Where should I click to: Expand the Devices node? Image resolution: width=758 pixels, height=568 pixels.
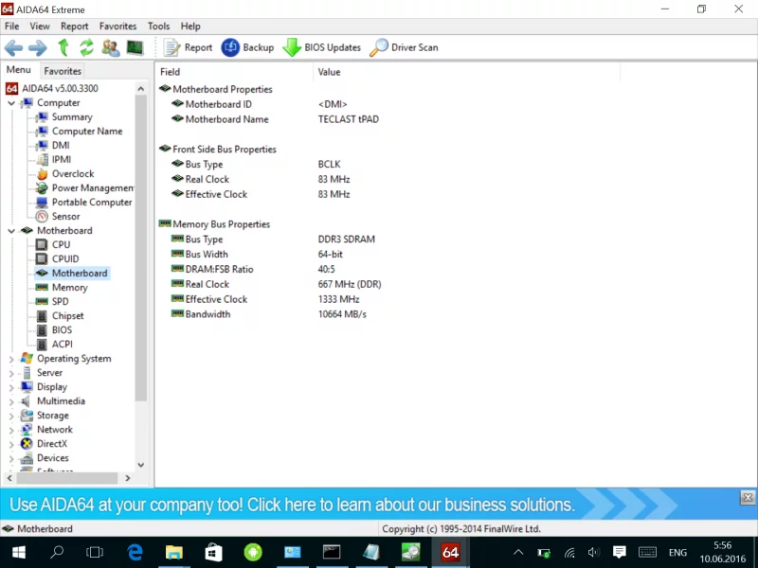(11, 458)
